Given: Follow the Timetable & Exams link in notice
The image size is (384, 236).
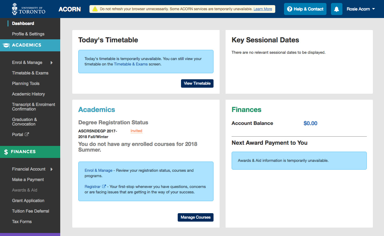Looking at the screenshot, I should [131, 64].
